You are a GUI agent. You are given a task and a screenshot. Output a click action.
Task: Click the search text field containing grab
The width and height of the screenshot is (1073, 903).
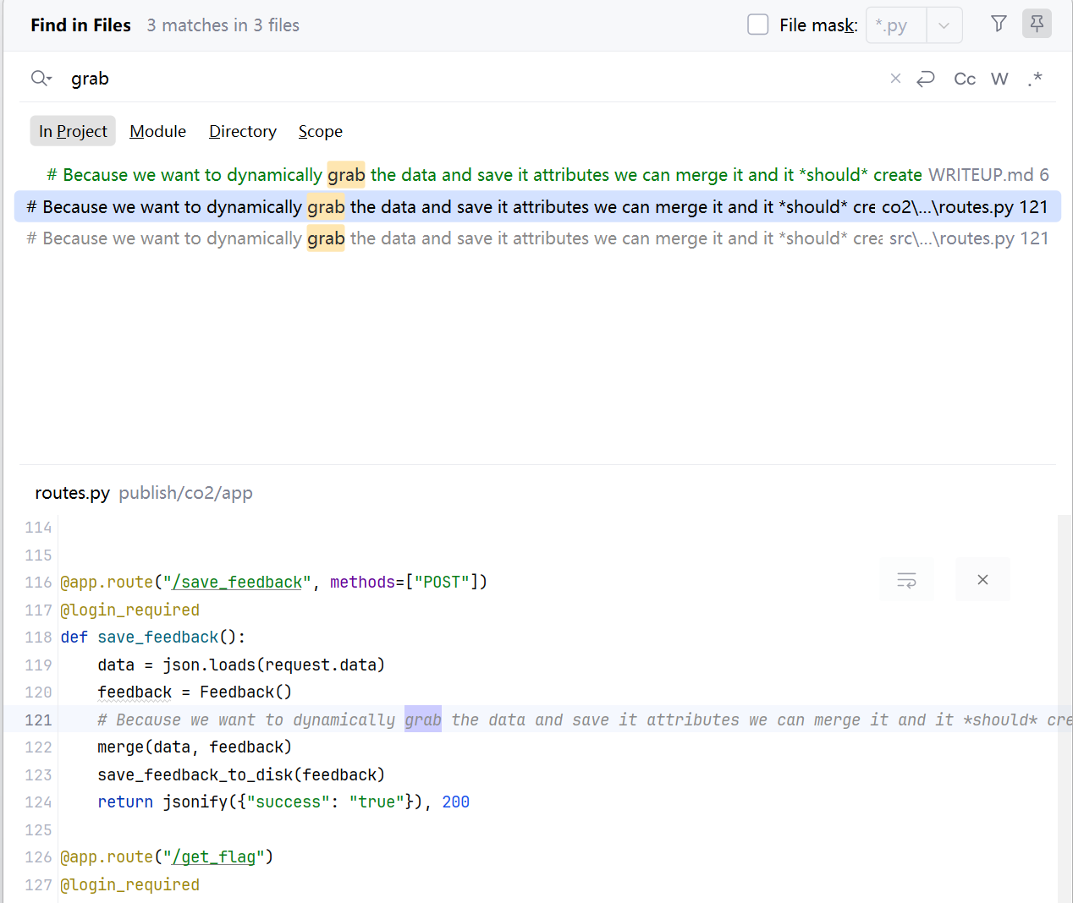pyautogui.click(x=474, y=79)
